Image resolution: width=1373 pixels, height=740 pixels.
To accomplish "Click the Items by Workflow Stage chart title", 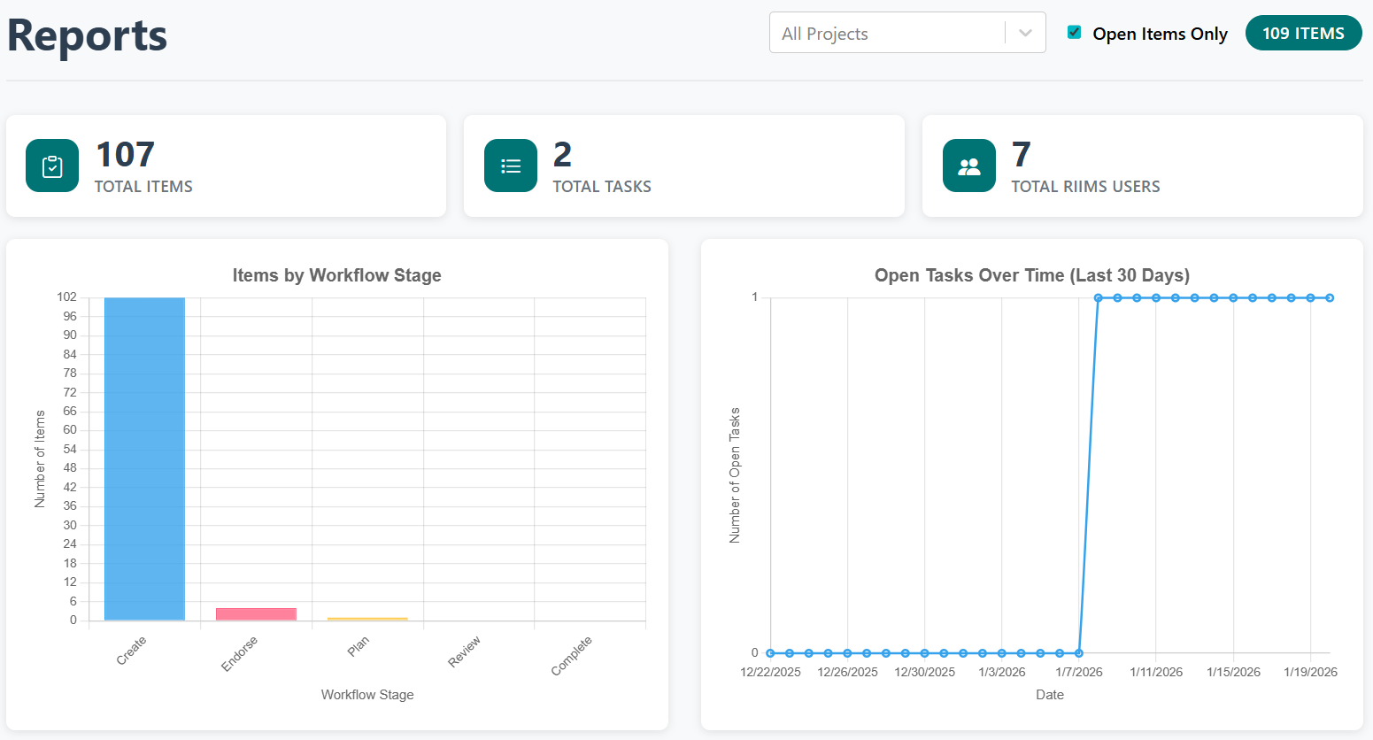I will (x=336, y=275).
